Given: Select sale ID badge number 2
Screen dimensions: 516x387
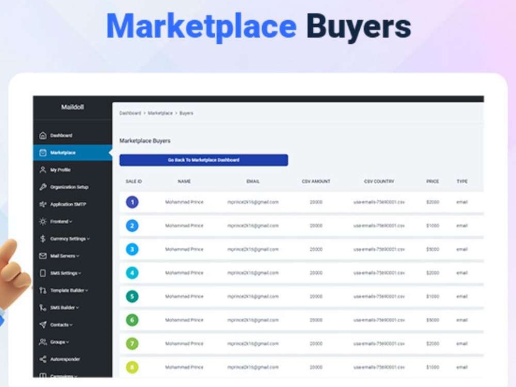Looking at the screenshot, I should point(132,226).
